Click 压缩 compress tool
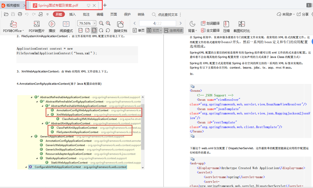The width and height of the screenshot is (313, 188). pyautogui.click(x=226, y=27)
